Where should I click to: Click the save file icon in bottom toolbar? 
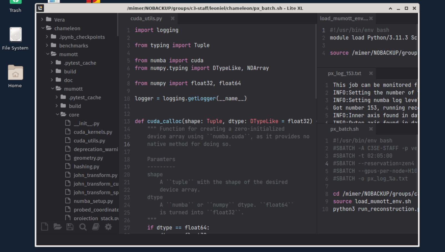pyautogui.click(x=70, y=227)
